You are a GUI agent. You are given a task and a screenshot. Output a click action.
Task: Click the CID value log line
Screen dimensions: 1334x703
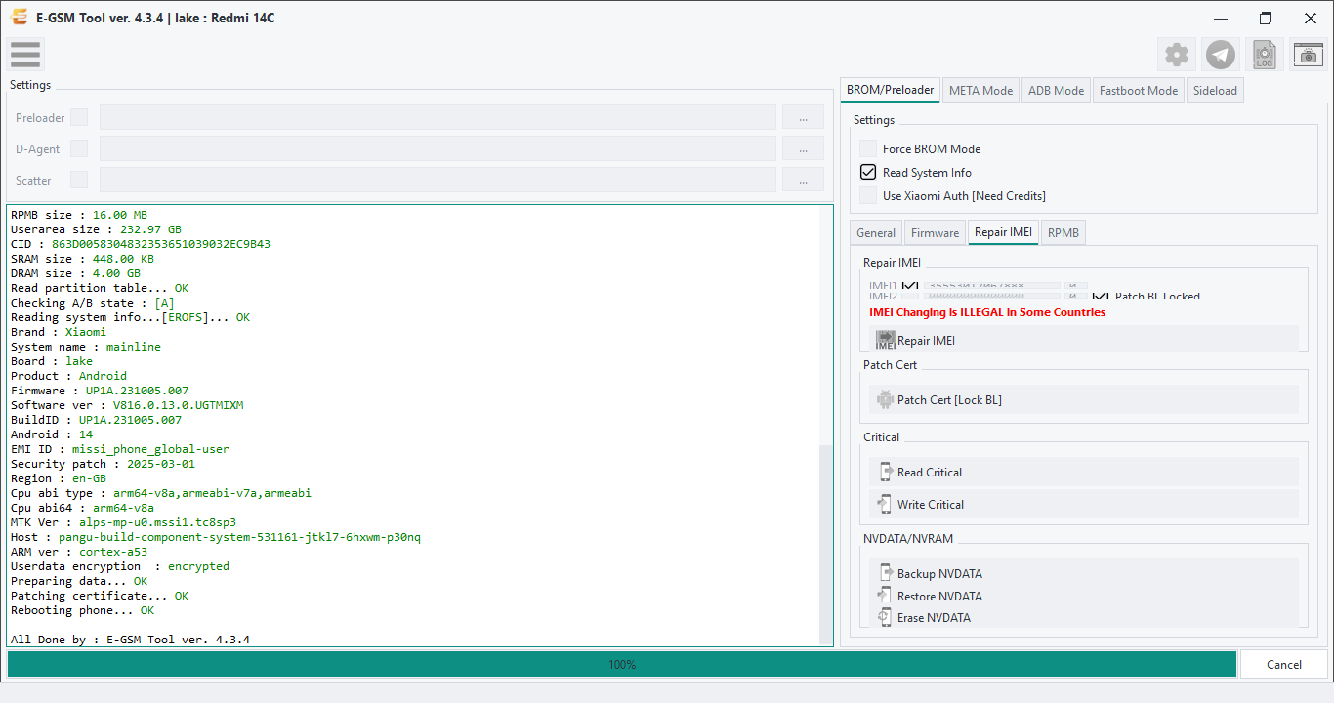(141, 244)
